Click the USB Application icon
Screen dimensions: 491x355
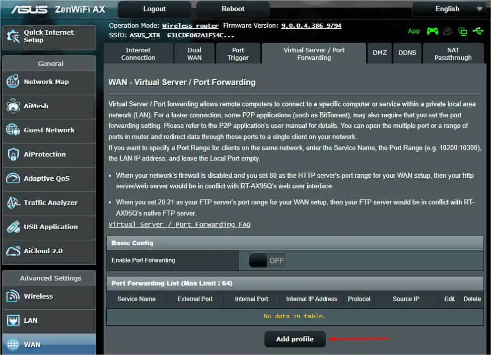coord(13,227)
